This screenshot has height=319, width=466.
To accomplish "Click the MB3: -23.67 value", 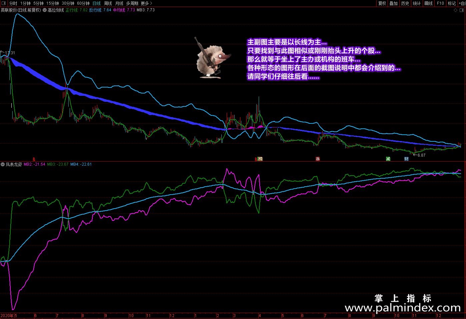I will [x=58, y=164].
